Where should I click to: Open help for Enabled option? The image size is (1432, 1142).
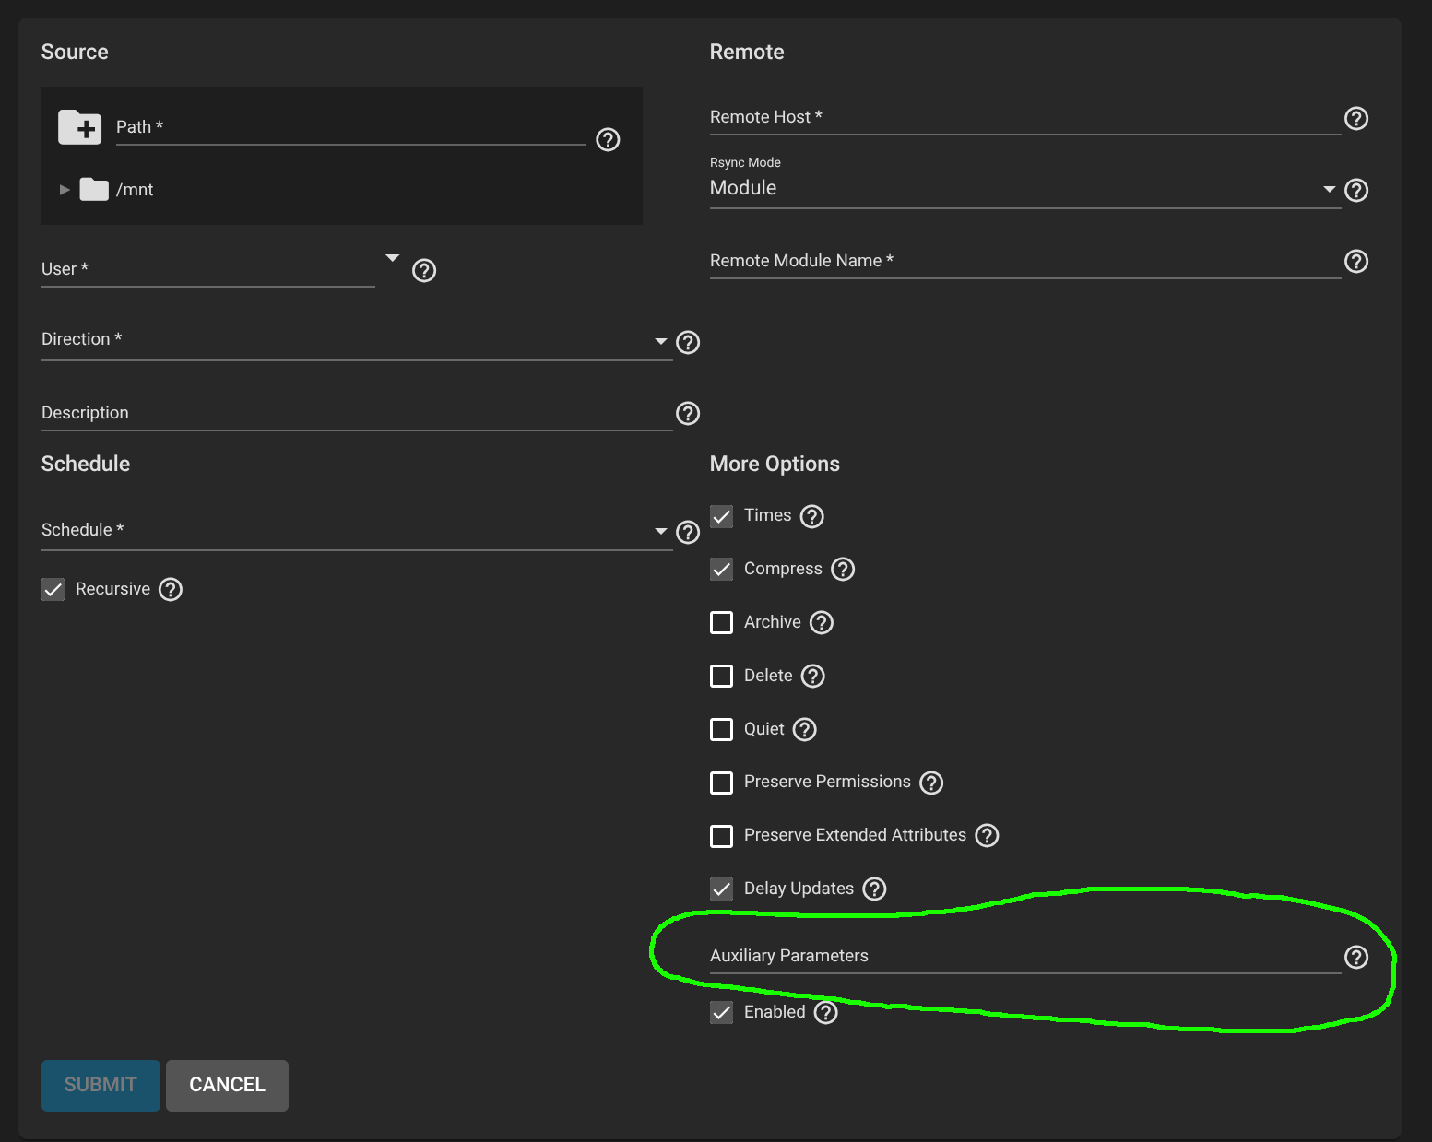point(826,1012)
